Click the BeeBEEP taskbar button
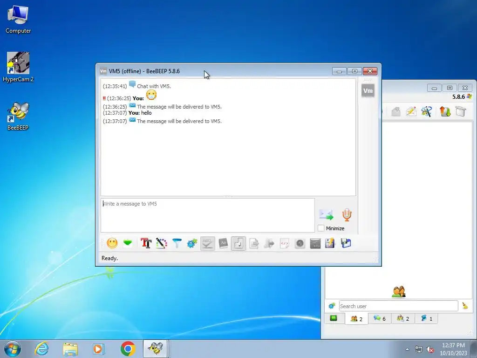This screenshot has width=477, height=358. coord(156,349)
